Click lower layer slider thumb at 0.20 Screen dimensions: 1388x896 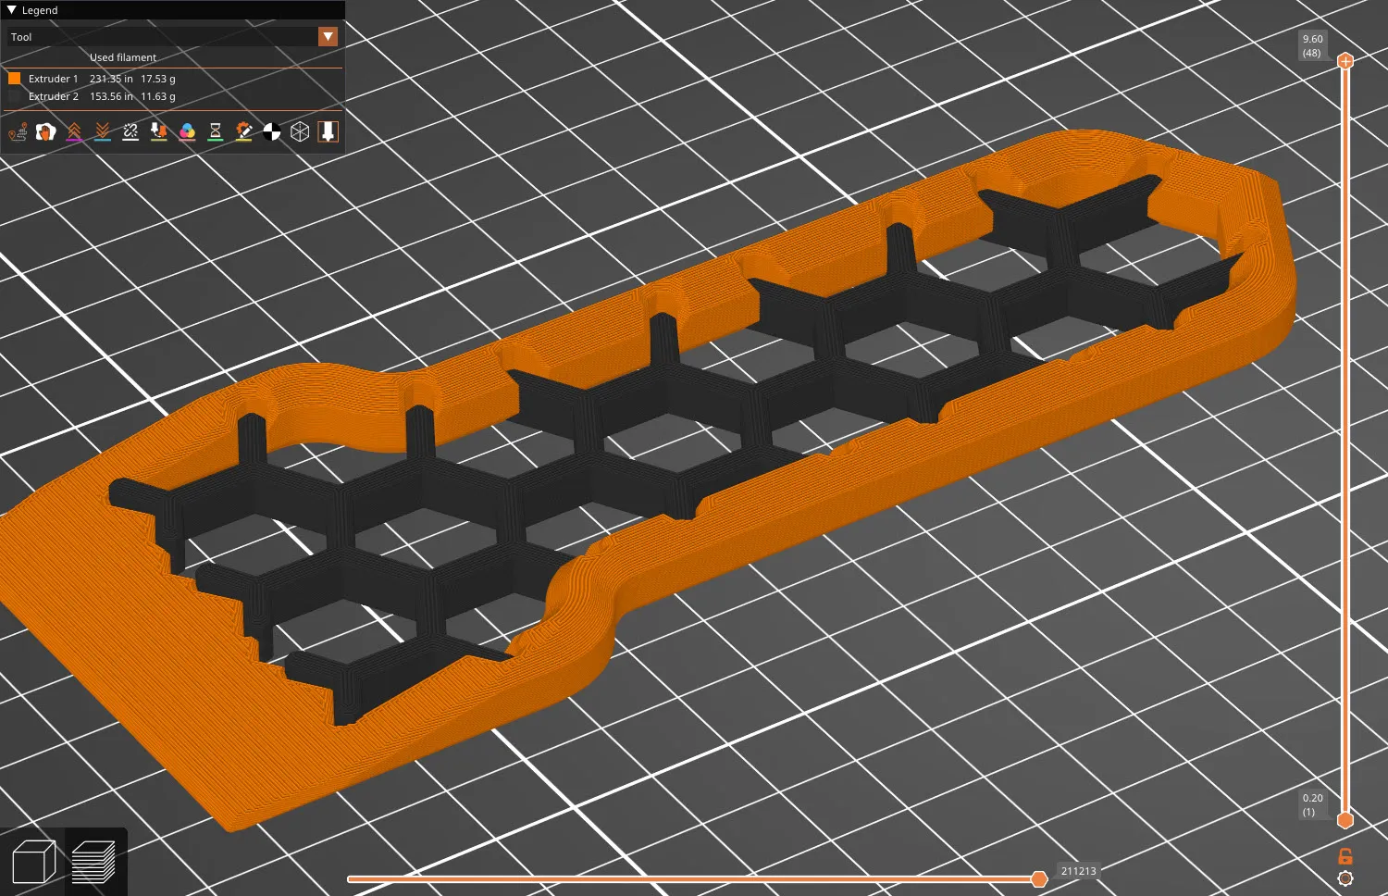[1345, 820]
